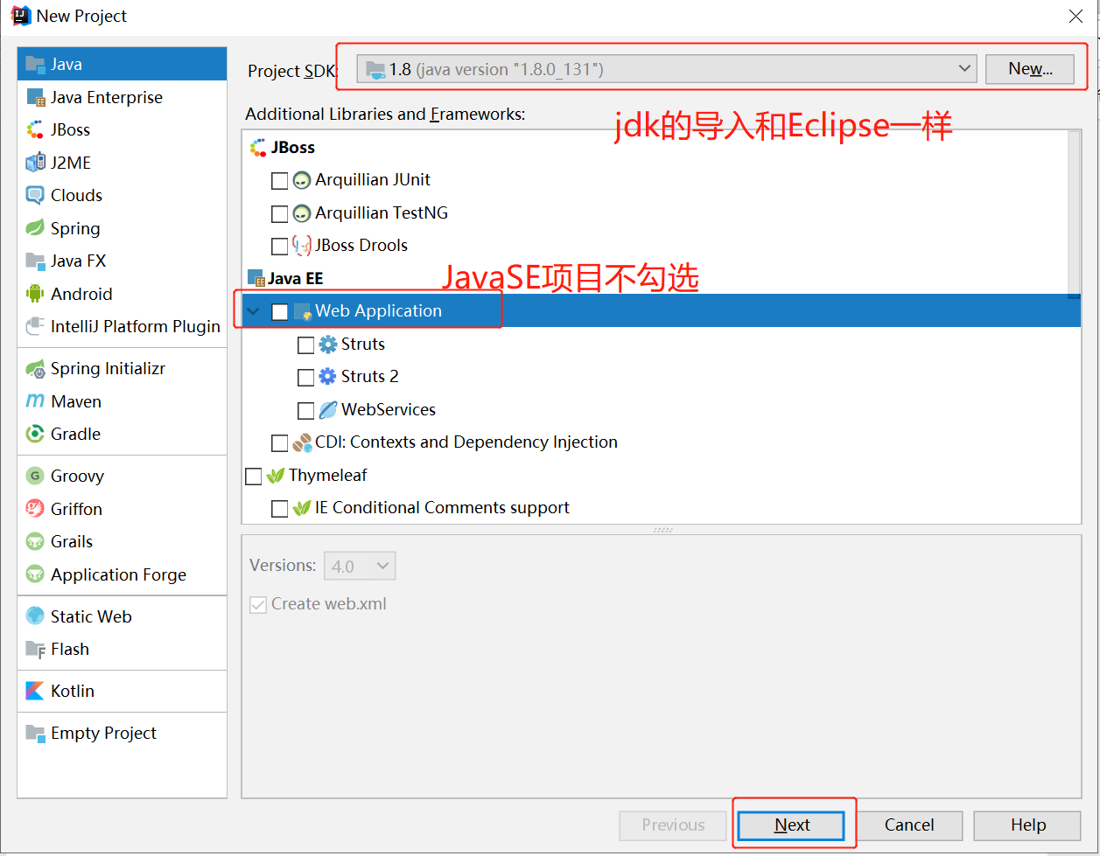This screenshot has height=856, width=1100.
Task: Click the splitter handle below frameworks list
Action: (662, 530)
